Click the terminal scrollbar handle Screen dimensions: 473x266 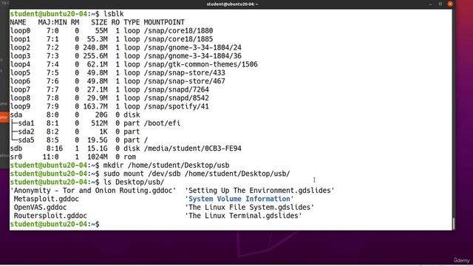tap(453, 223)
